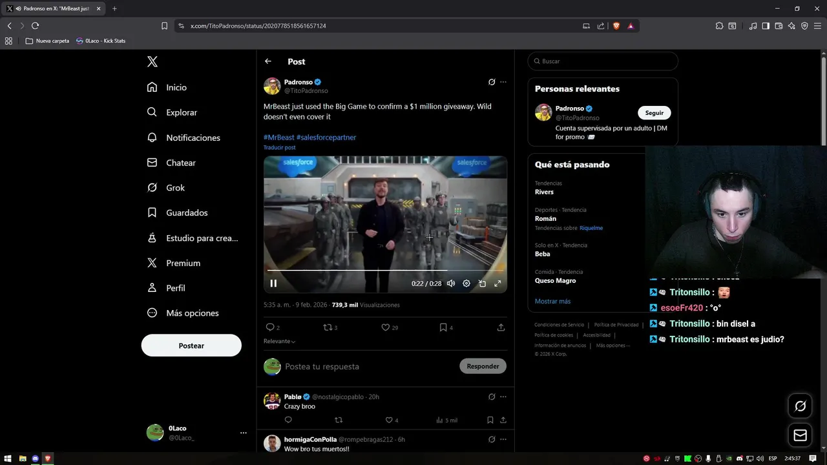The height and width of the screenshot is (465, 827).
Task: Open Brave from the taskbar
Action: coord(48,459)
